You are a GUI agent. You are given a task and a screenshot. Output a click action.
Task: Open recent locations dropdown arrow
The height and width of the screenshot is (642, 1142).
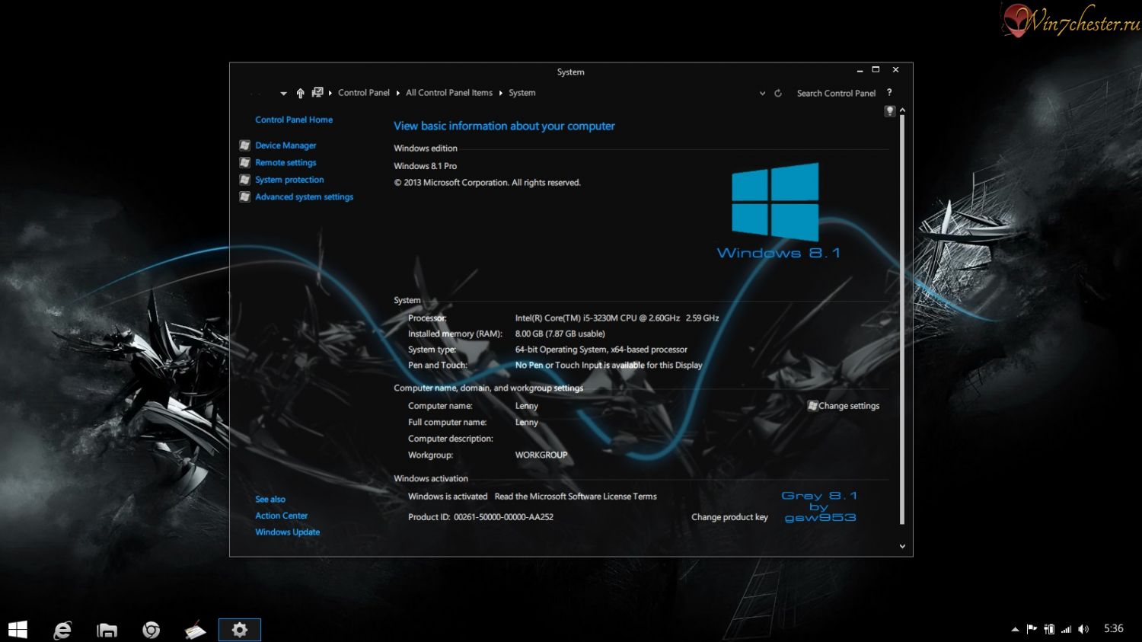point(283,94)
